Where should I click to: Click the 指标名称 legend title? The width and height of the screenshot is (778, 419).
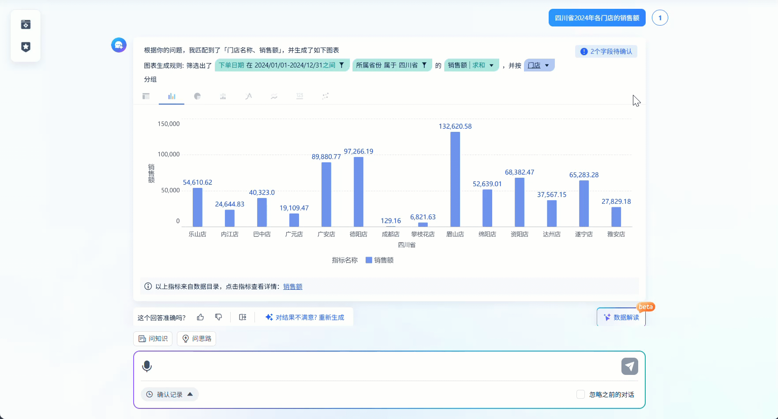[345, 260]
